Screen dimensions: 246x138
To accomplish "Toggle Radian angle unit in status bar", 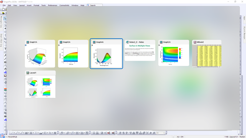I will [242, 137].
